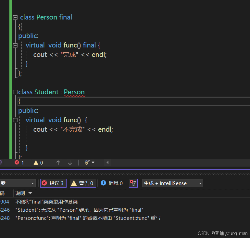Click the red error count icon in editor bar
This screenshot has width=250, height=238.
(17, 163)
